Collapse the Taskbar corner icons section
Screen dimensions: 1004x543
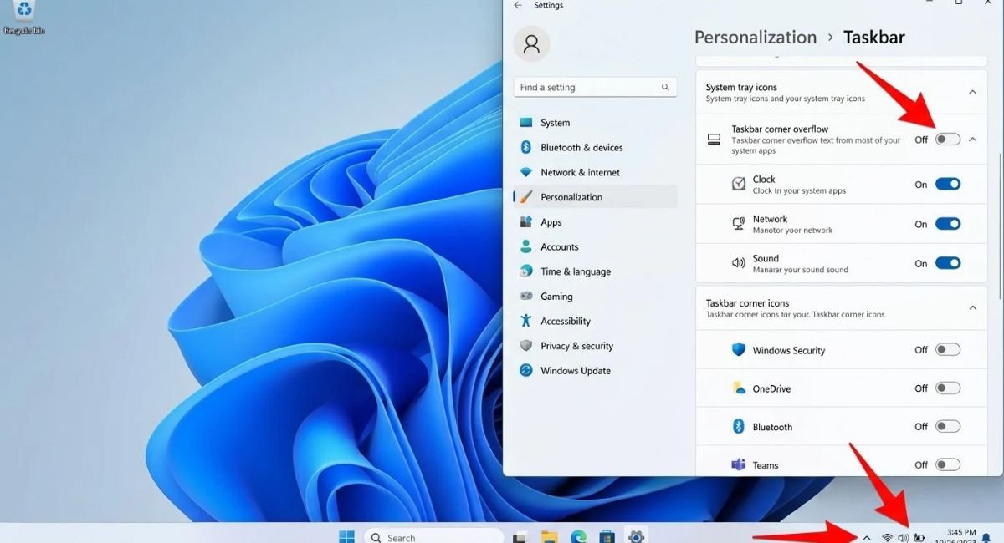click(x=972, y=308)
